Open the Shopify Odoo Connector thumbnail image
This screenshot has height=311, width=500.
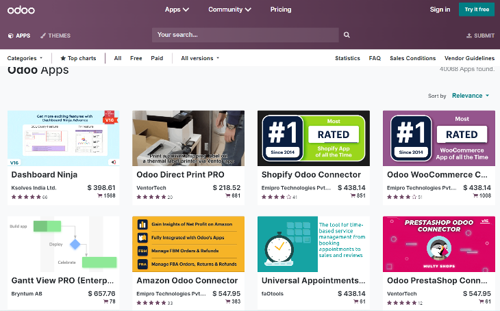tap(314, 138)
